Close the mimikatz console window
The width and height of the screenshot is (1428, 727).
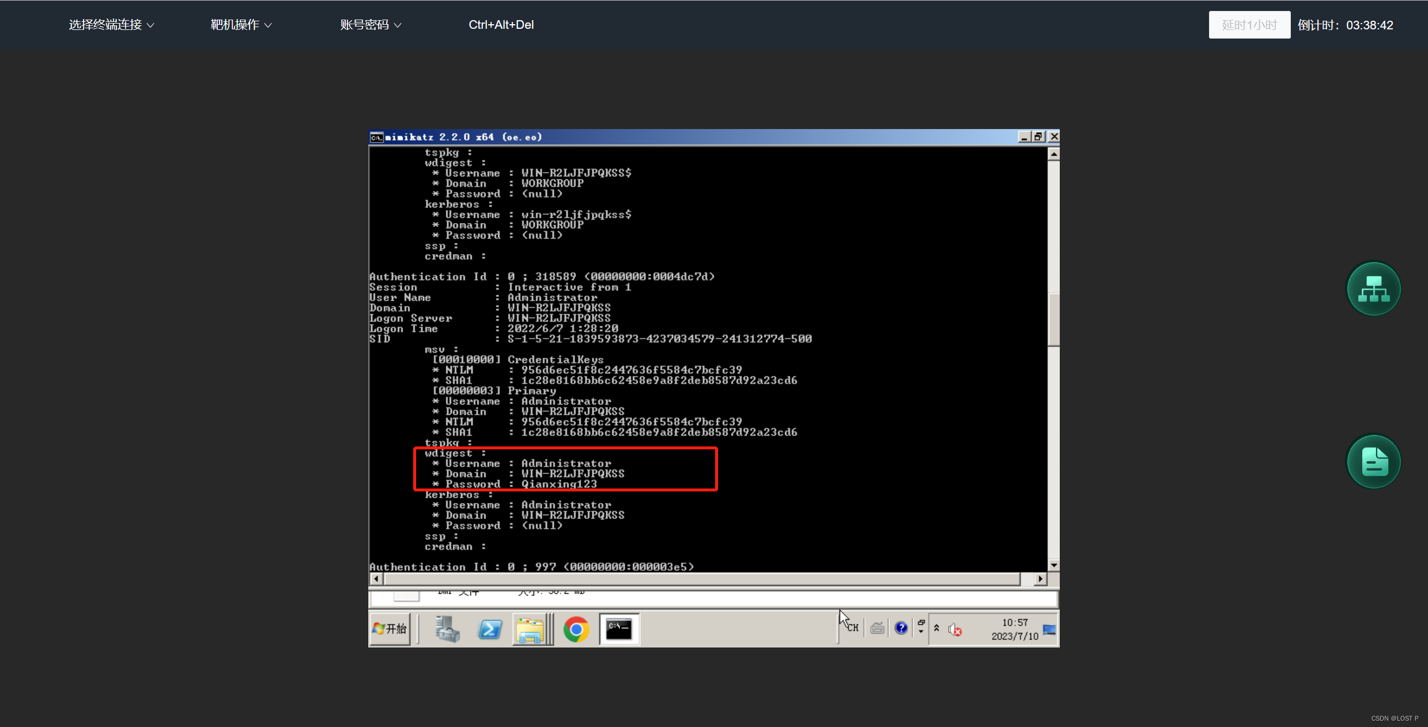pyautogui.click(x=1053, y=137)
